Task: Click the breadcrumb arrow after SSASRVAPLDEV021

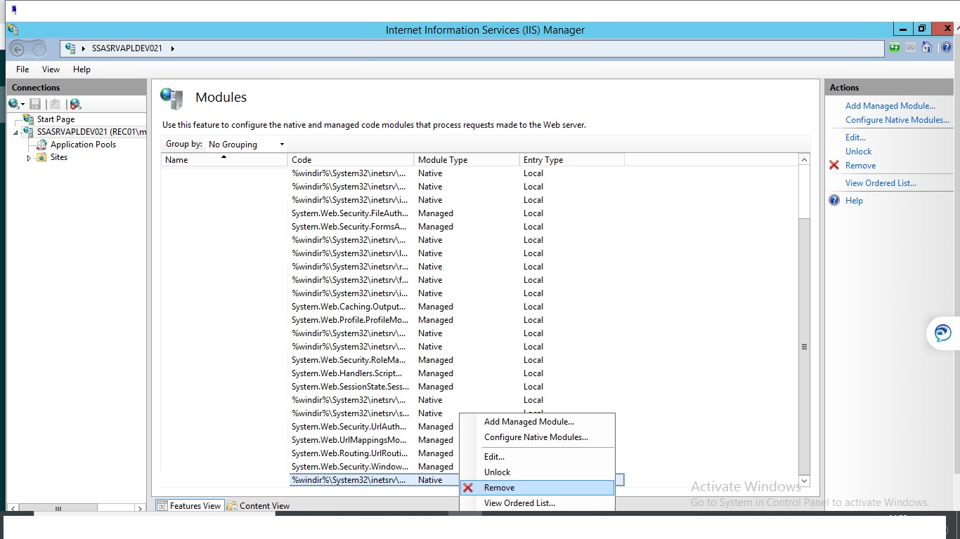Action: [172, 48]
